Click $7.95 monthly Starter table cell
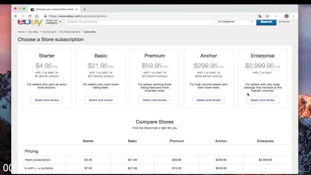 pyautogui.click(x=88, y=168)
